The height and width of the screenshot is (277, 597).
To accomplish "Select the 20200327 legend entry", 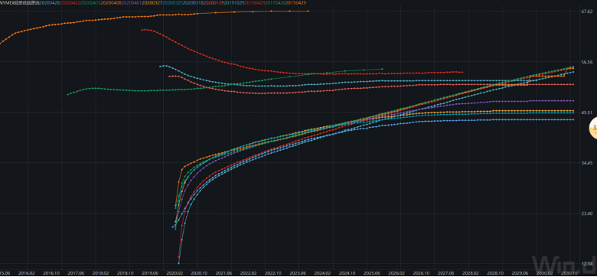I will click(x=152, y=2).
